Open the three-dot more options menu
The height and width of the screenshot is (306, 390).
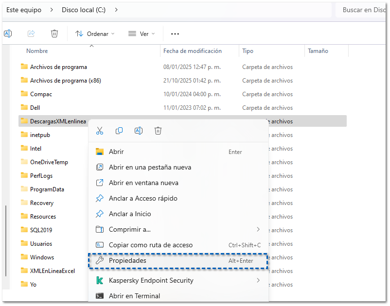175,34
